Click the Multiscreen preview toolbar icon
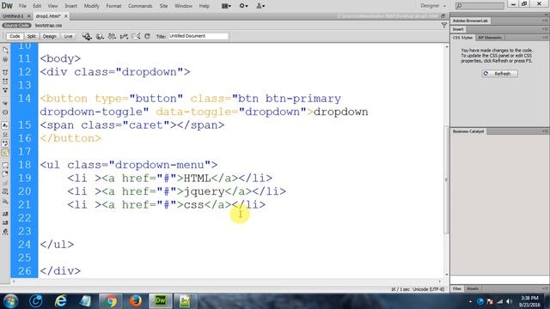Screen dimensions: 550x309 [x=87, y=36]
